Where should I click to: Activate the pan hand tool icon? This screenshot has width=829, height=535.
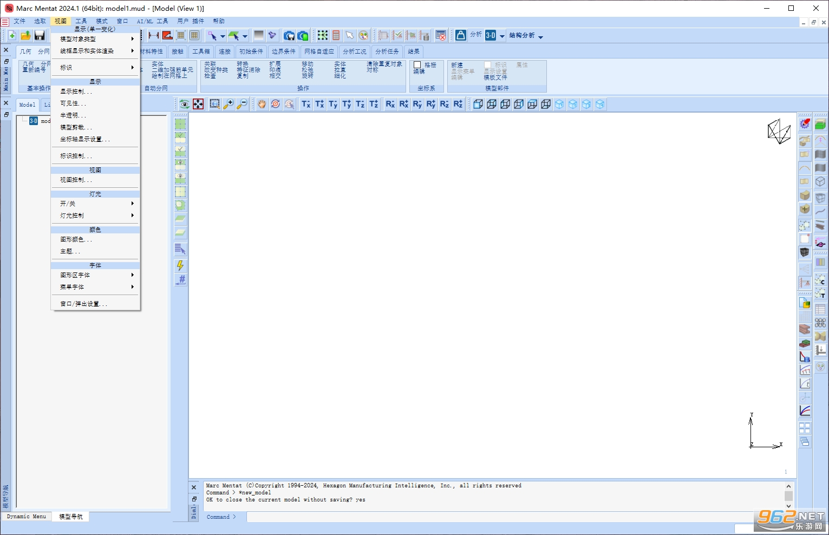[x=262, y=104]
